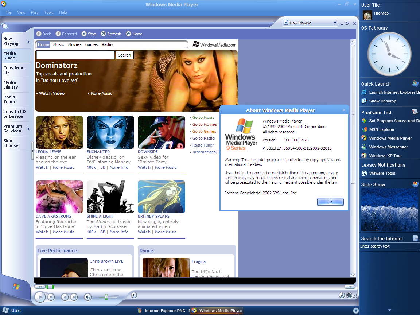This screenshot has width=420, height=315.
Task: Click the Internet Explorer icon in Quick Launch
Action: 364,92
